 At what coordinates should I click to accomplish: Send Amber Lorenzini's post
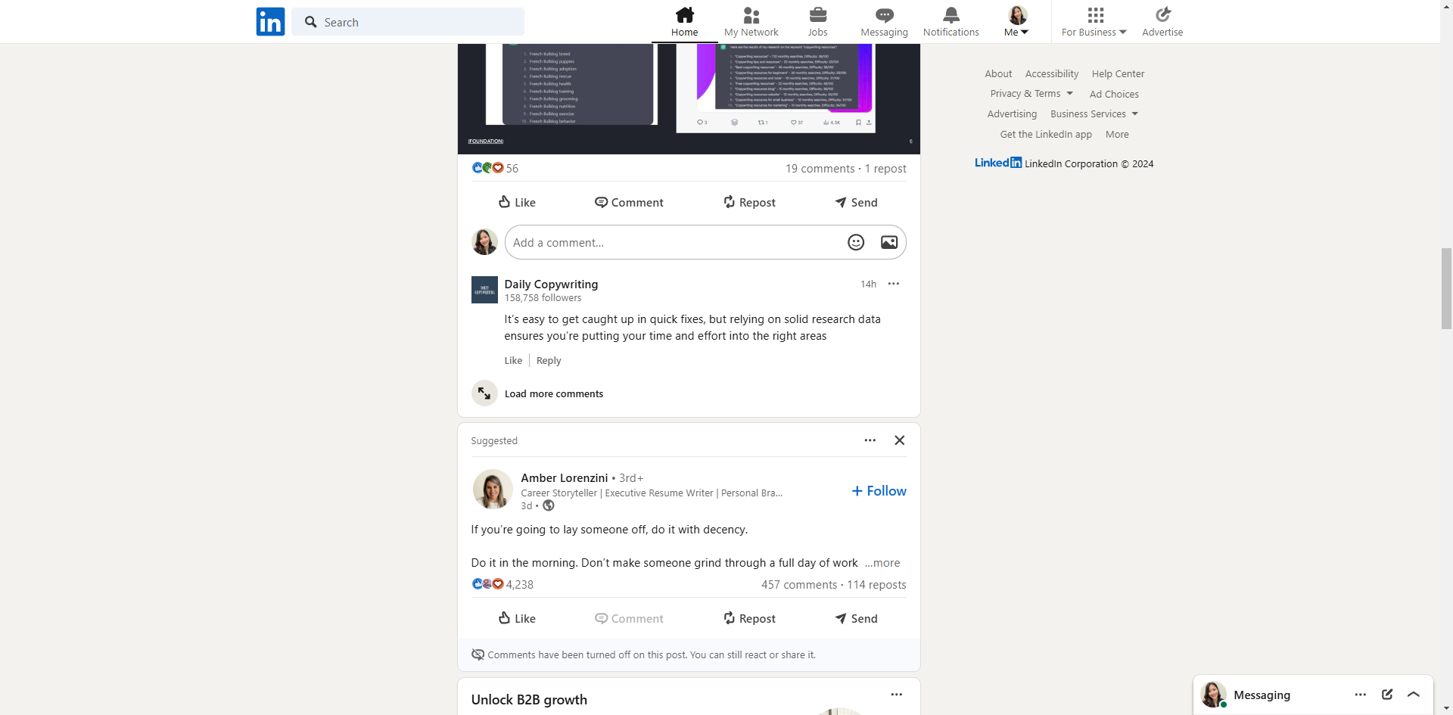coord(856,618)
